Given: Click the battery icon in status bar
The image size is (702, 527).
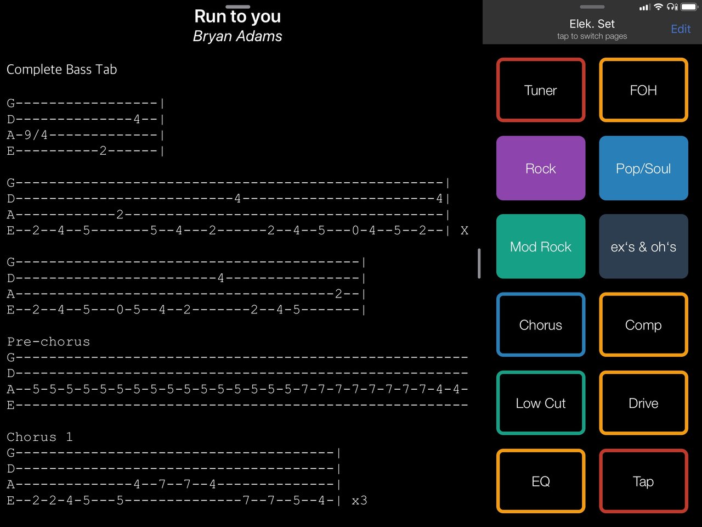Looking at the screenshot, I should (x=689, y=7).
